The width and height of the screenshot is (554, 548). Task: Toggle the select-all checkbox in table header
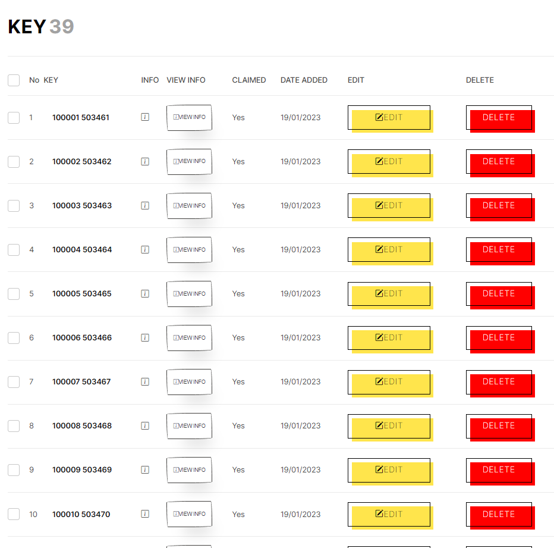(14, 80)
